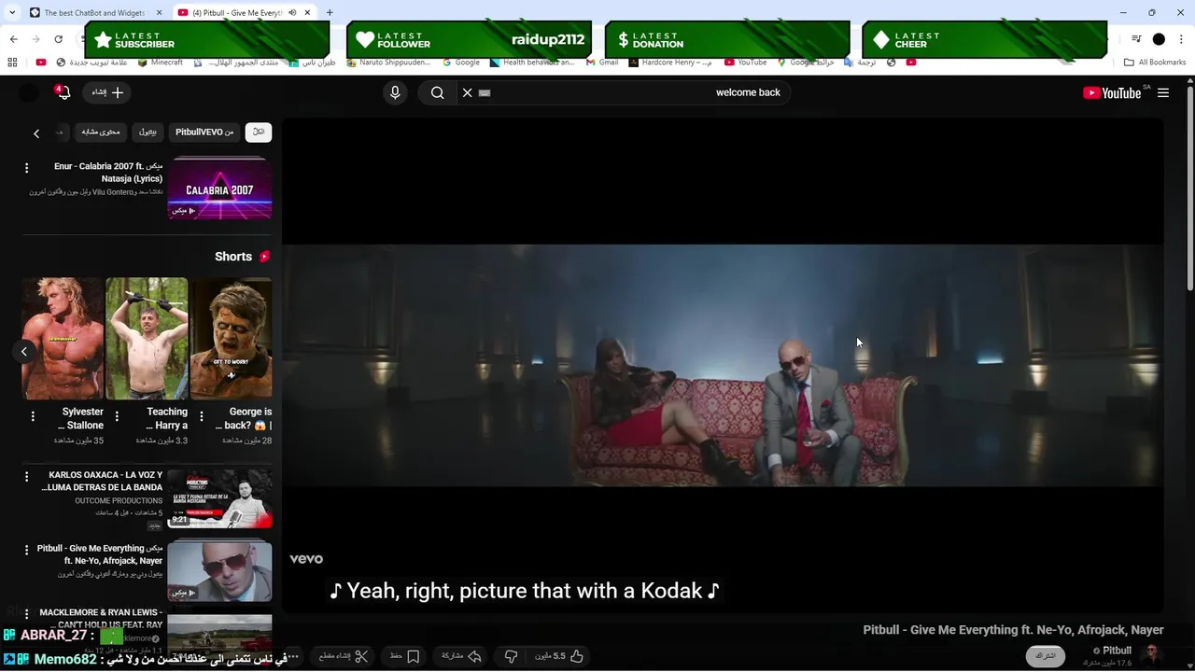Screen dimensions: 1195x672
Task: Select the All filter chip
Action: [259, 133]
